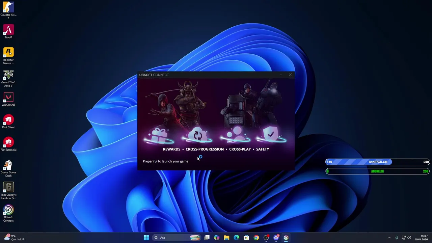Open the Tom Clancy's Rainbow Six shortcut
The image size is (432, 243).
click(x=8, y=191)
